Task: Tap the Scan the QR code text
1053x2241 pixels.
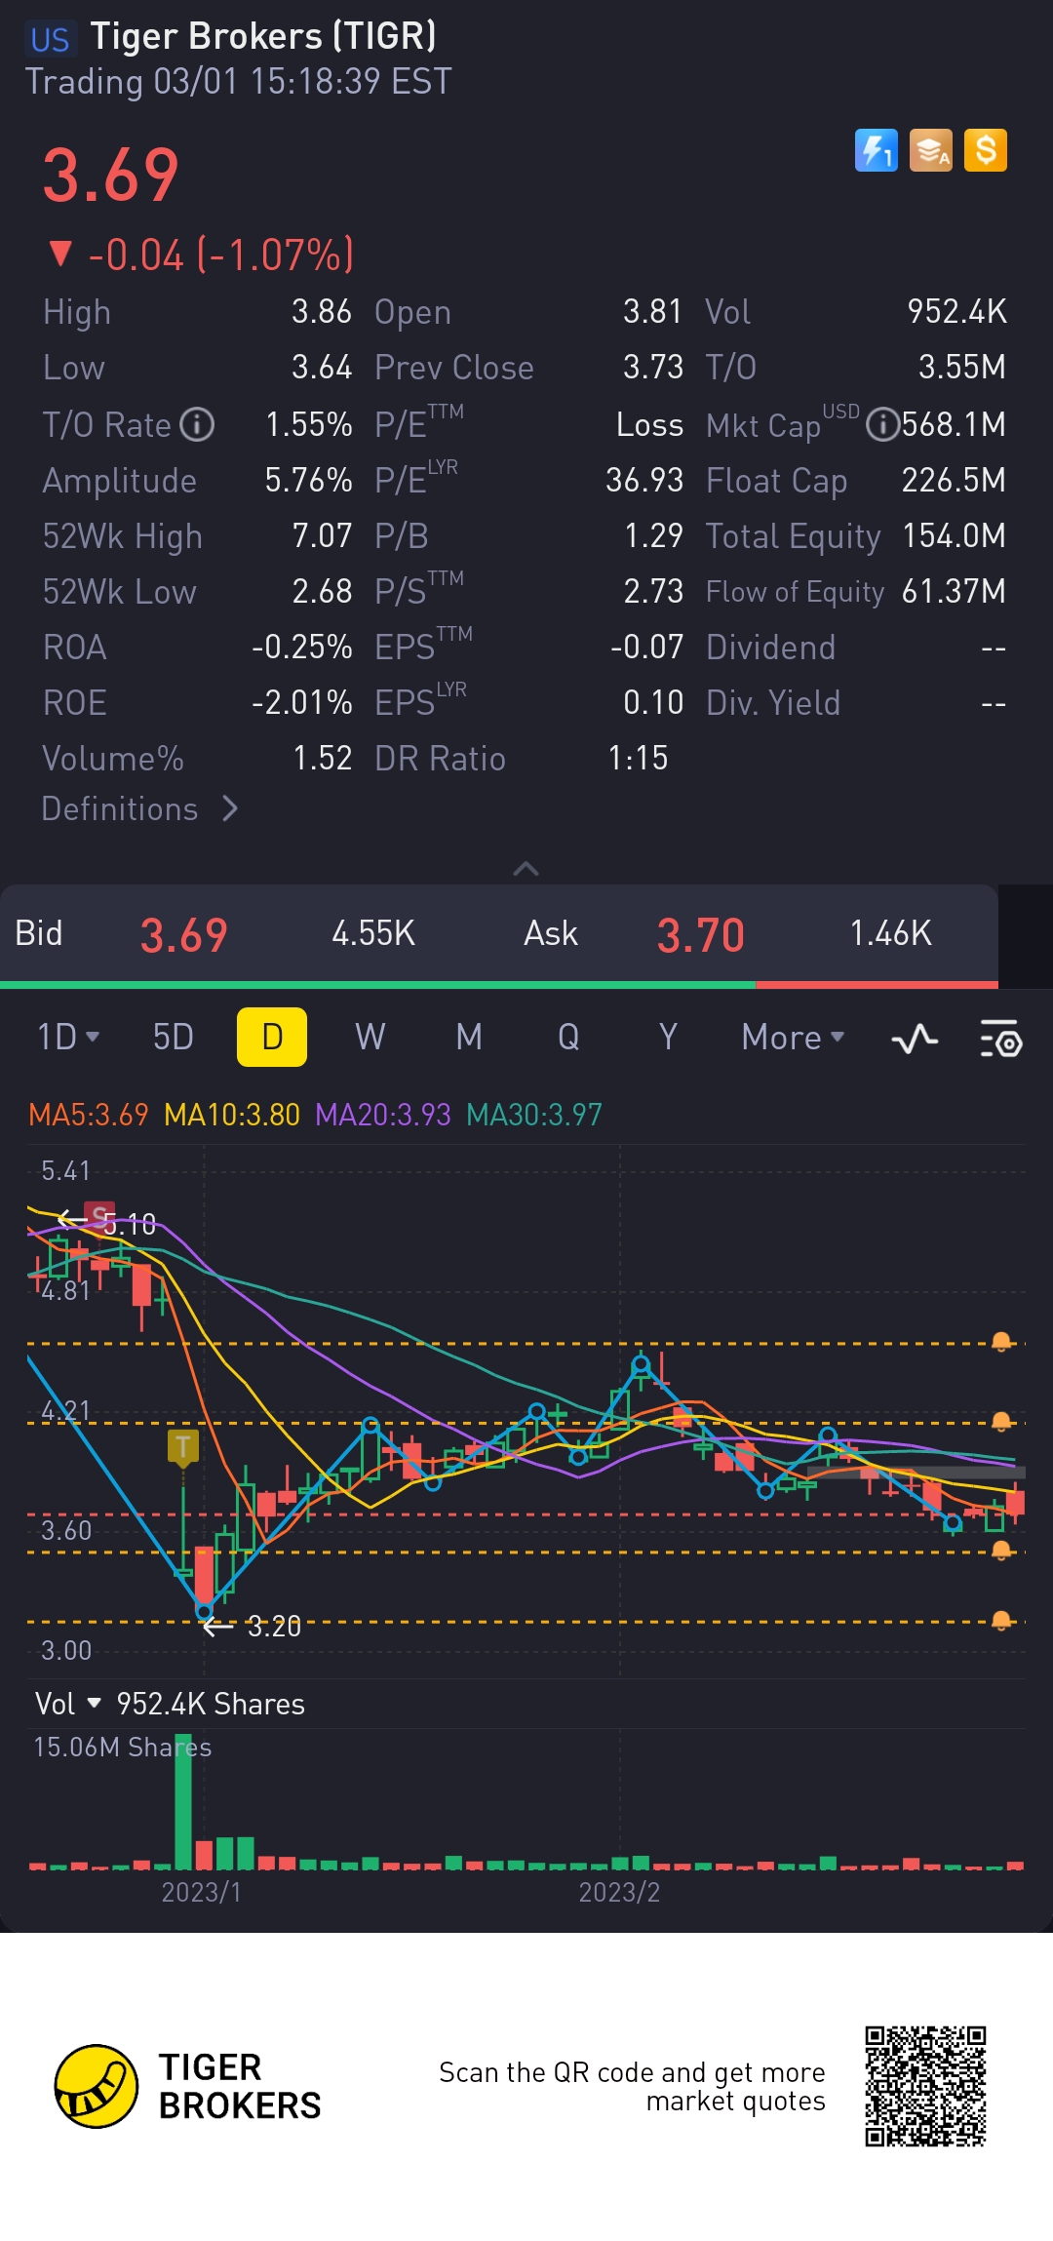Action: click(x=632, y=2086)
